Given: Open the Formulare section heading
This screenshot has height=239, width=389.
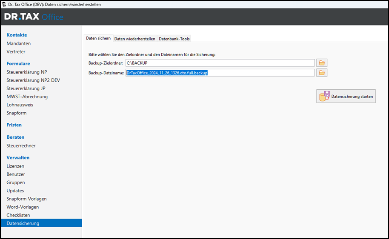Looking at the screenshot, I should point(18,63).
